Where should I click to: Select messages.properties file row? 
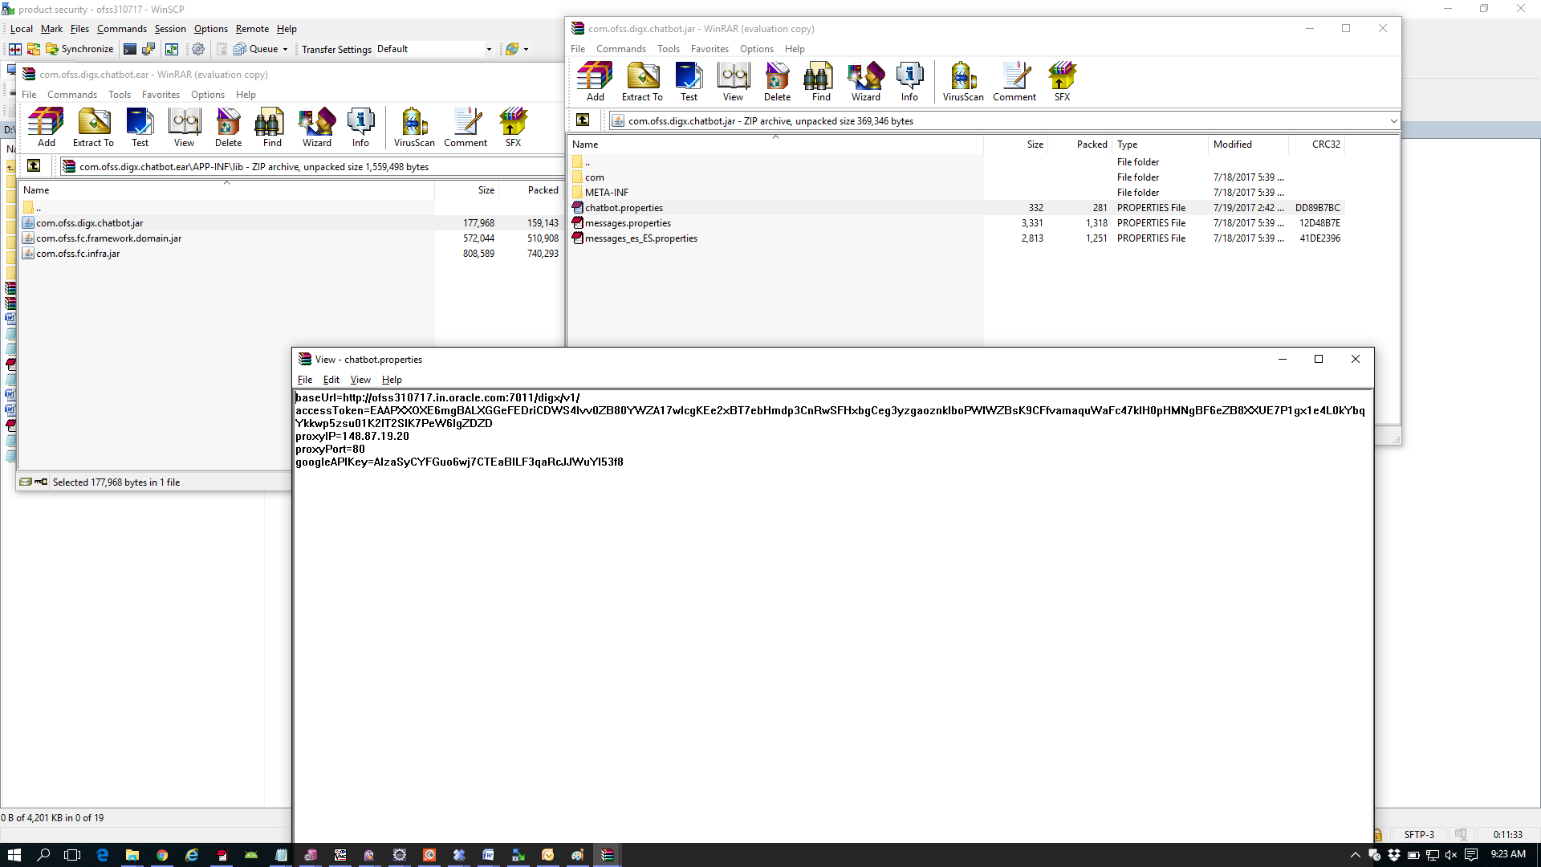[x=957, y=223]
